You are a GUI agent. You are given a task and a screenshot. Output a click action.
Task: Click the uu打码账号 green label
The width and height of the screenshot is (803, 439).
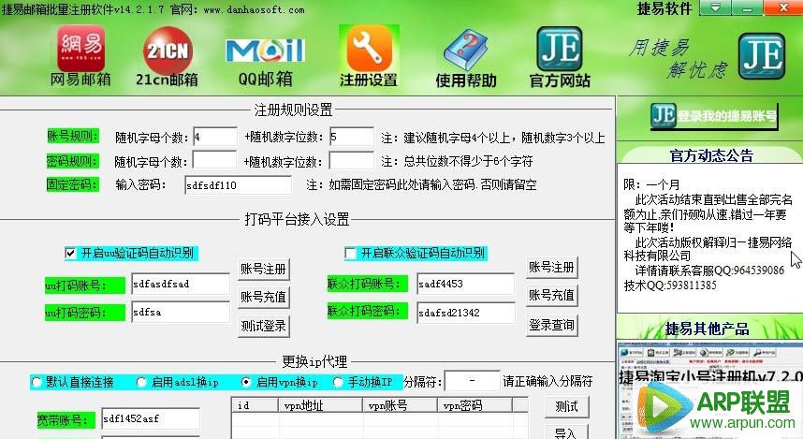pyautogui.click(x=85, y=285)
